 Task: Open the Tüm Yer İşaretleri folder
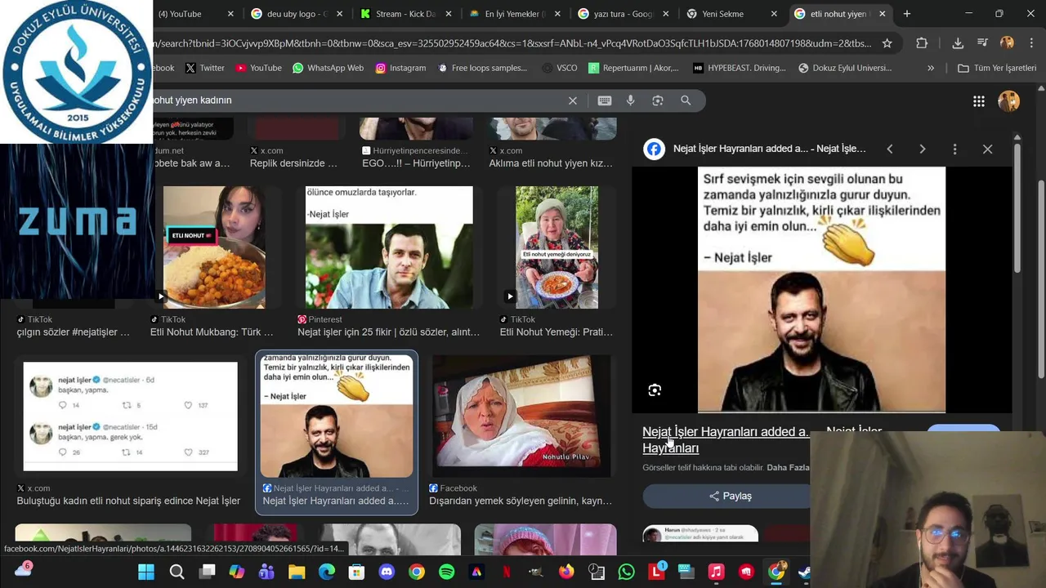coord(996,68)
